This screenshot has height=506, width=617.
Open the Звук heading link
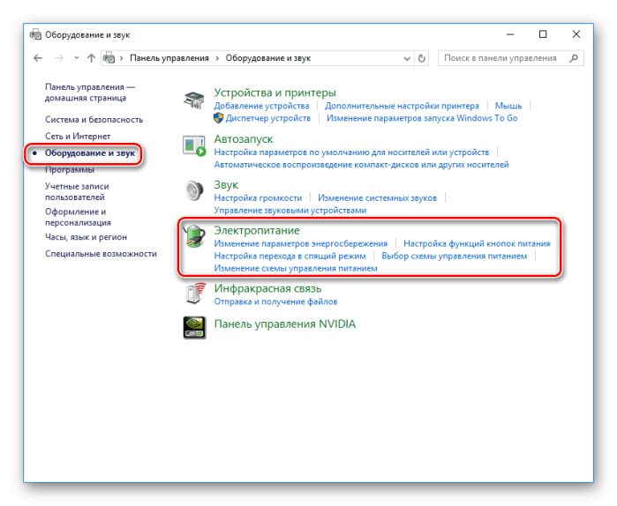coord(226,184)
